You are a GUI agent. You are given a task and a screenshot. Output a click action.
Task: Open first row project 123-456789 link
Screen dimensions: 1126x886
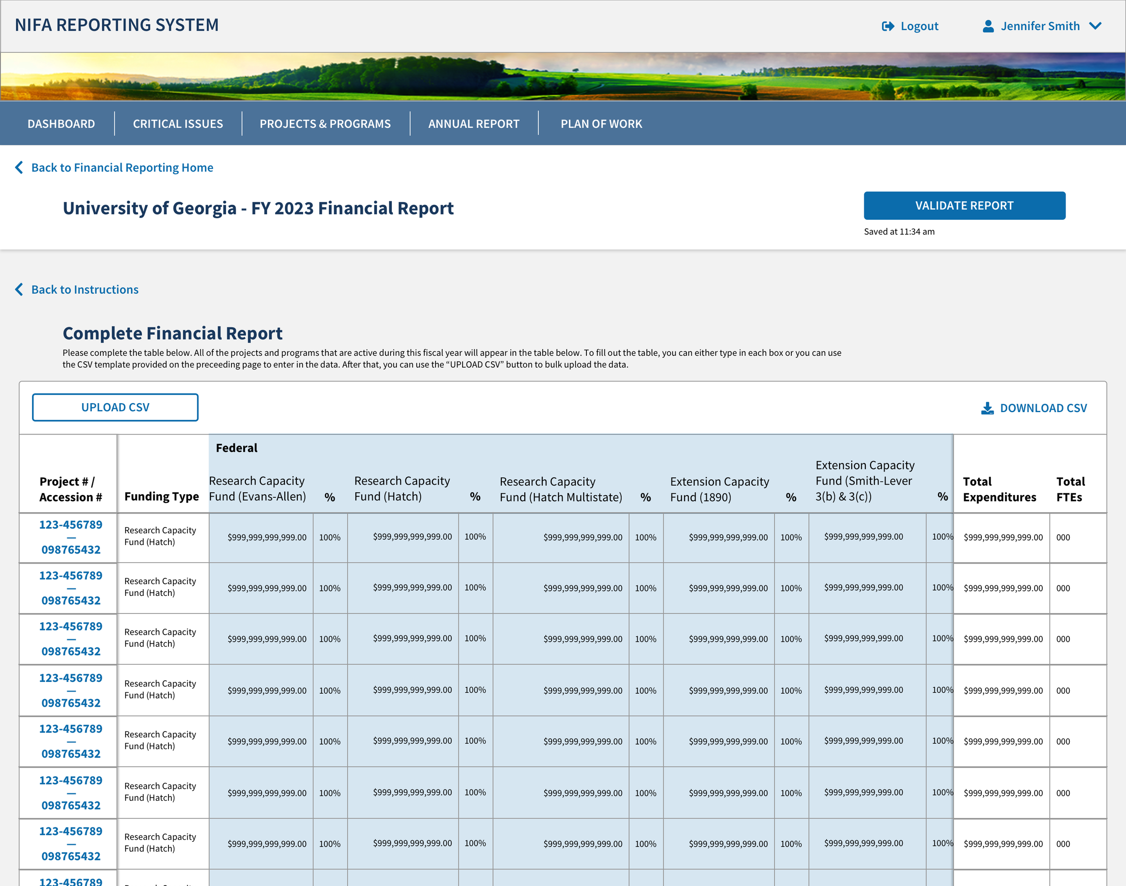pos(71,525)
